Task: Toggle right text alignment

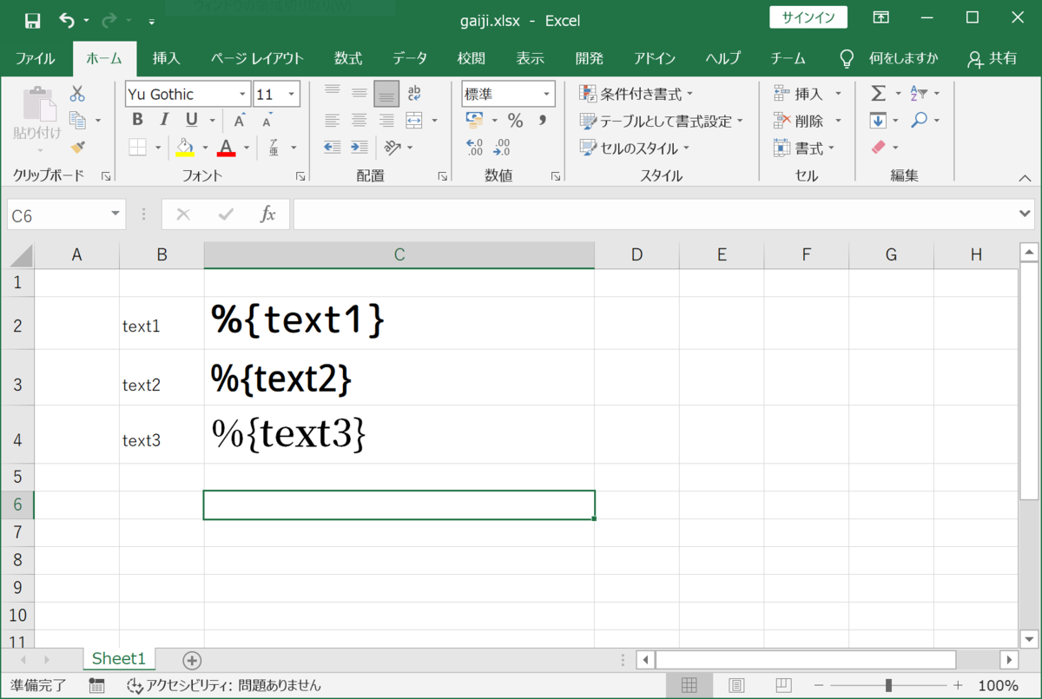Action: [x=386, y=121]
